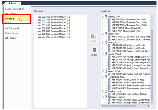Click the module list horizontal scroll right arrow
Image resolution: width=158 pixels, height=110 pixels.
point(149,106)
